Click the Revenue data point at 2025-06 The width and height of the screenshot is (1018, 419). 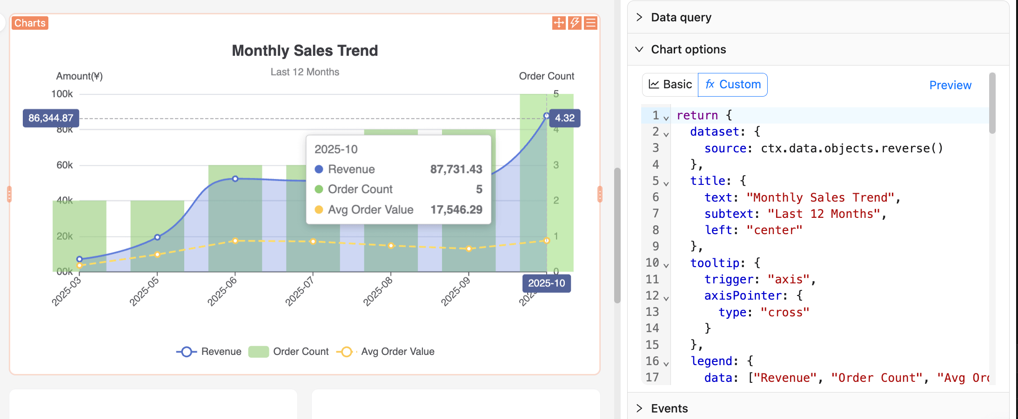click(x=235, y=179)
